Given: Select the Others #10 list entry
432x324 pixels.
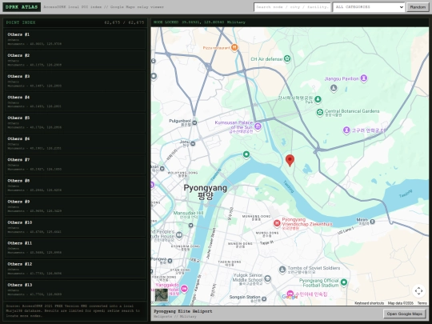Looking at the screenshot, I should [x=75, y=226].
